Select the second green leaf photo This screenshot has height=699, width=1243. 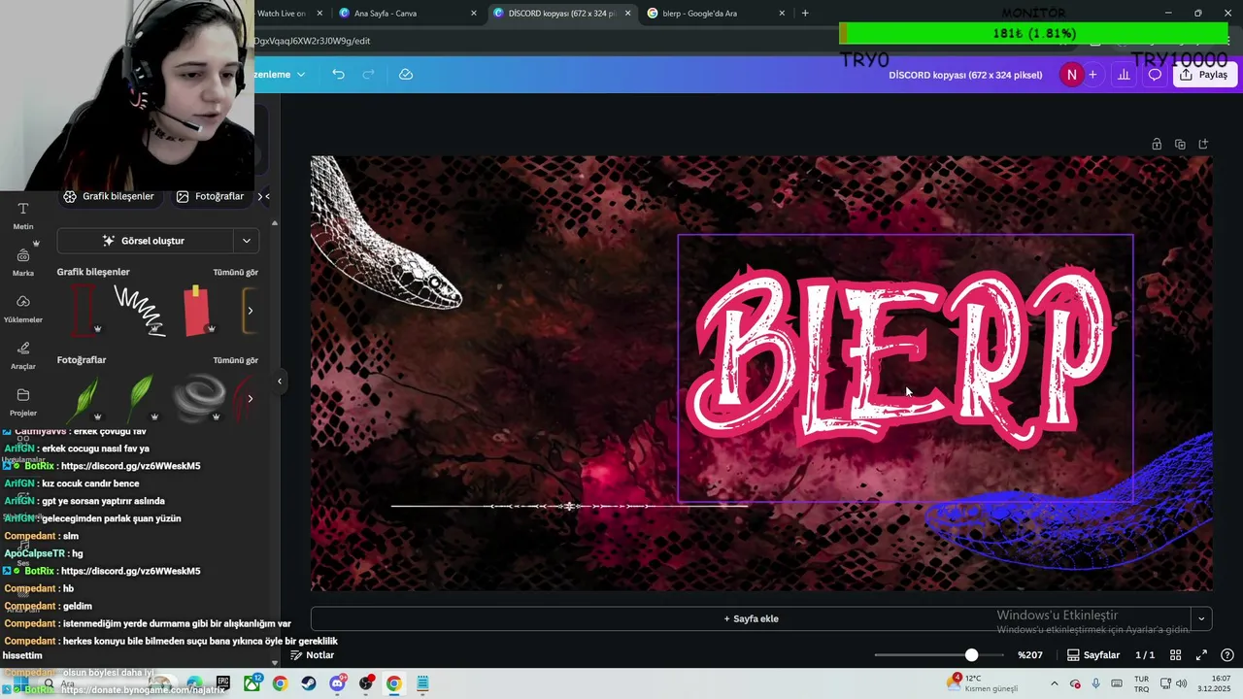tap(142, 398)
